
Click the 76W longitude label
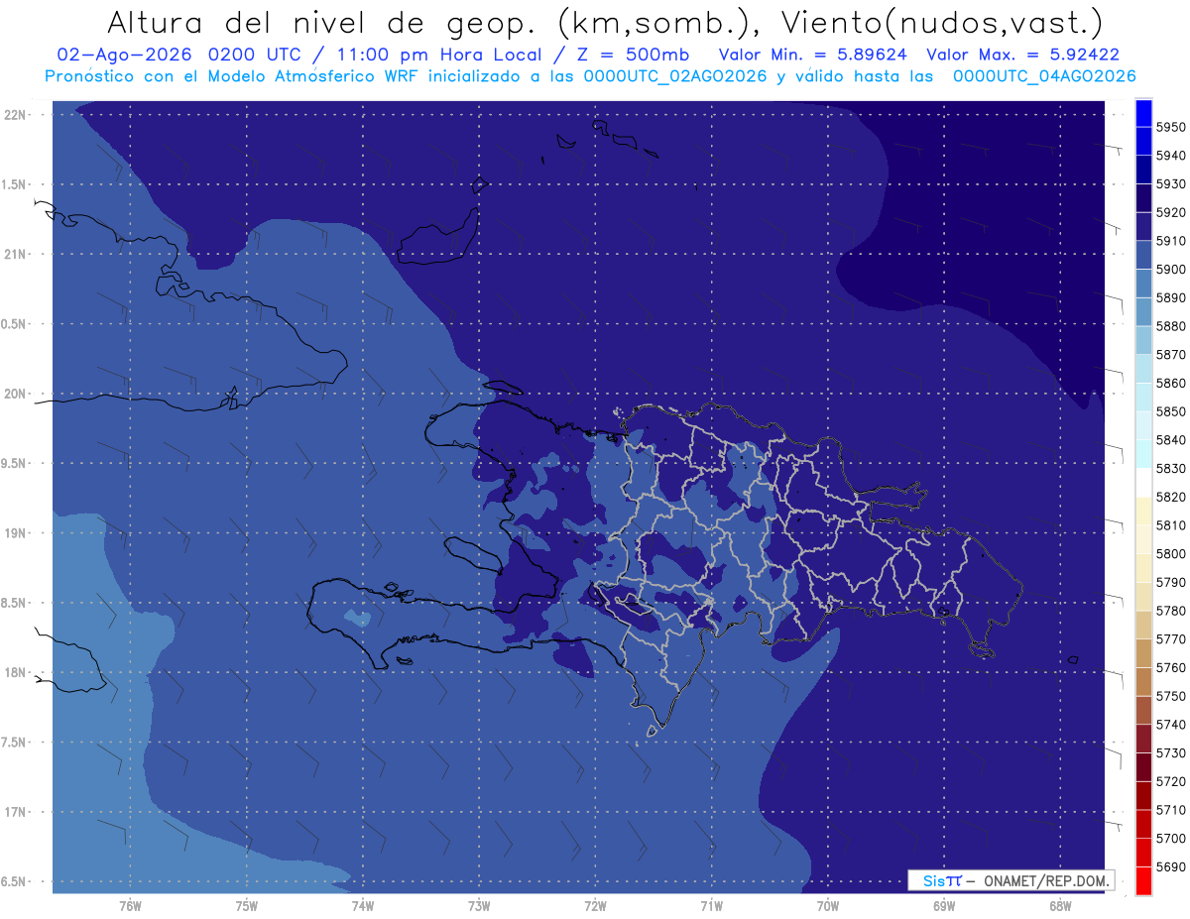130,905
